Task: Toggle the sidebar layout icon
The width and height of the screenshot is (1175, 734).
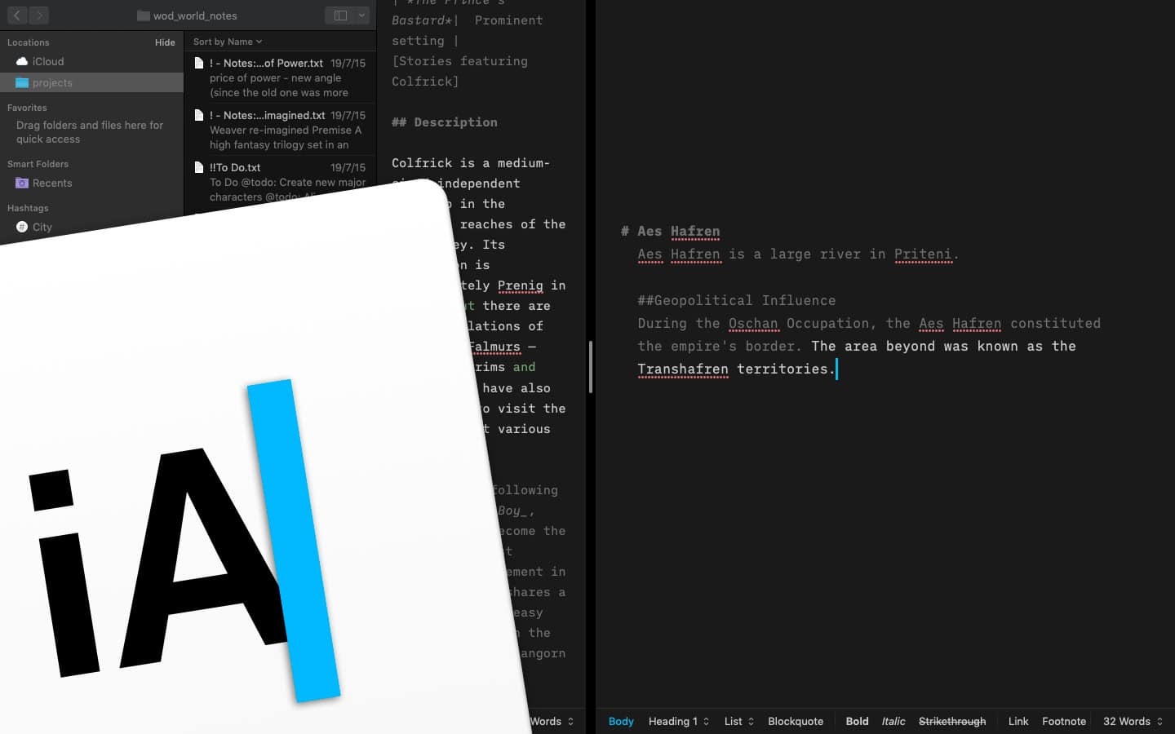Action: coord(340,15)
